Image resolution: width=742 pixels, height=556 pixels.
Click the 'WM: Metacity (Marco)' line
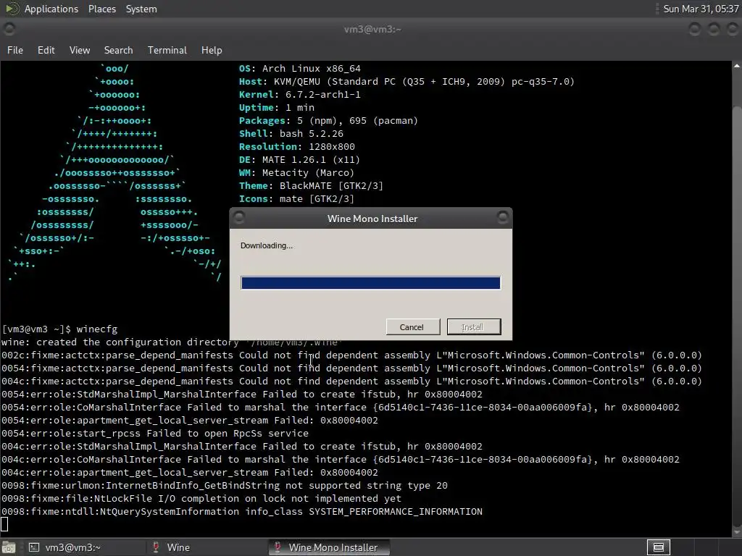tap(296, 173)
